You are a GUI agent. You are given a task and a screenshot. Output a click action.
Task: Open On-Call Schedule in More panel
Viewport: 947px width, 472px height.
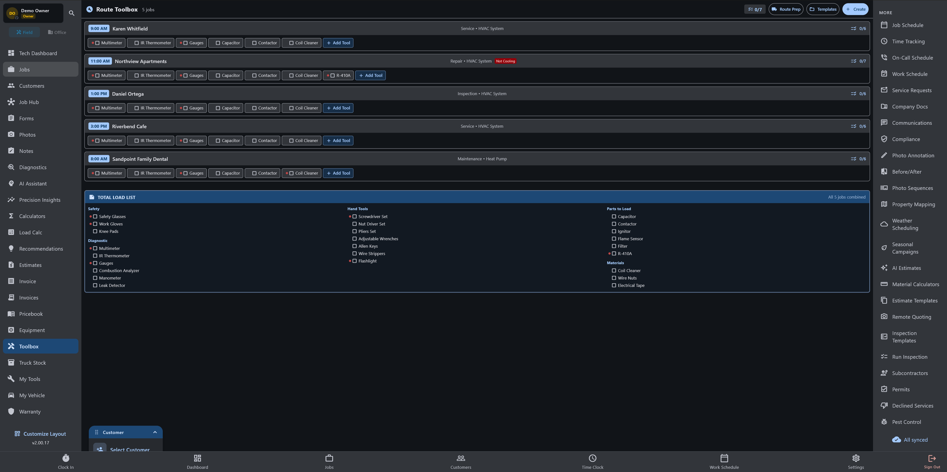coord(910,57)
